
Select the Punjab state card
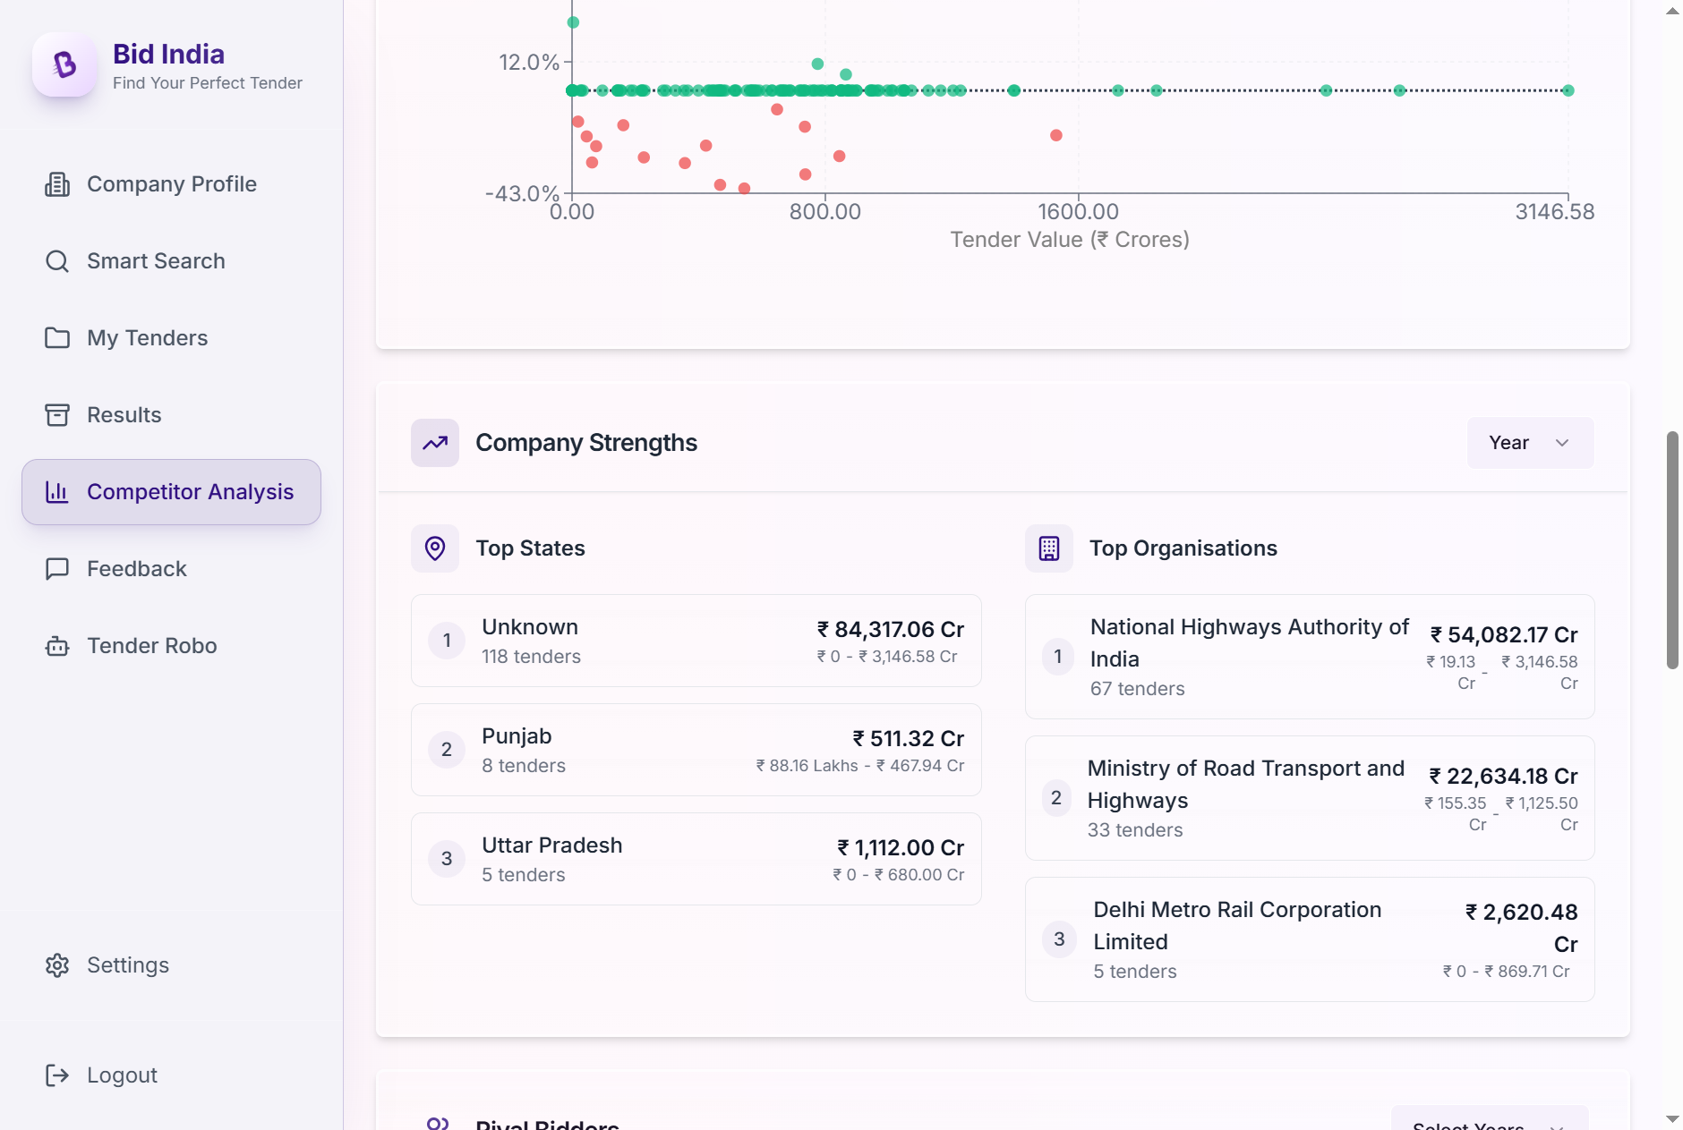(696, 750)
